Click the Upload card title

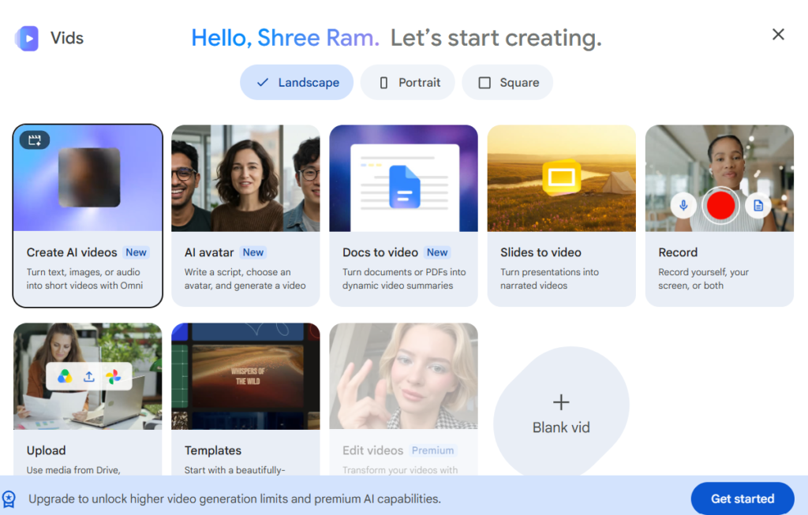pyautogui.click(x=47, y=450)
